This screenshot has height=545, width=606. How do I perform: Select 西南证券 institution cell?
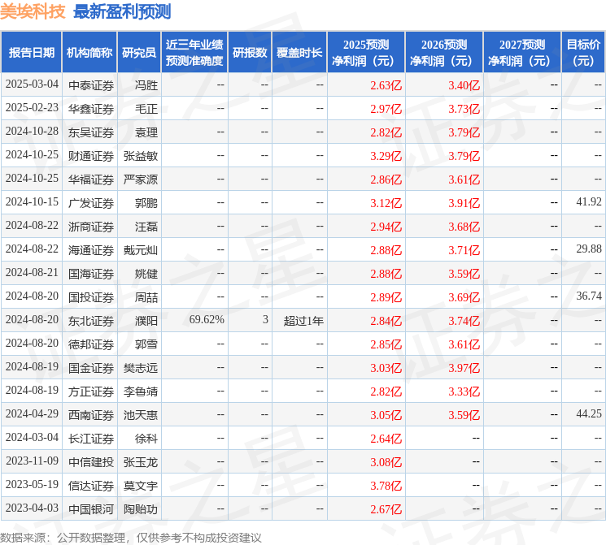coord(91,415)
